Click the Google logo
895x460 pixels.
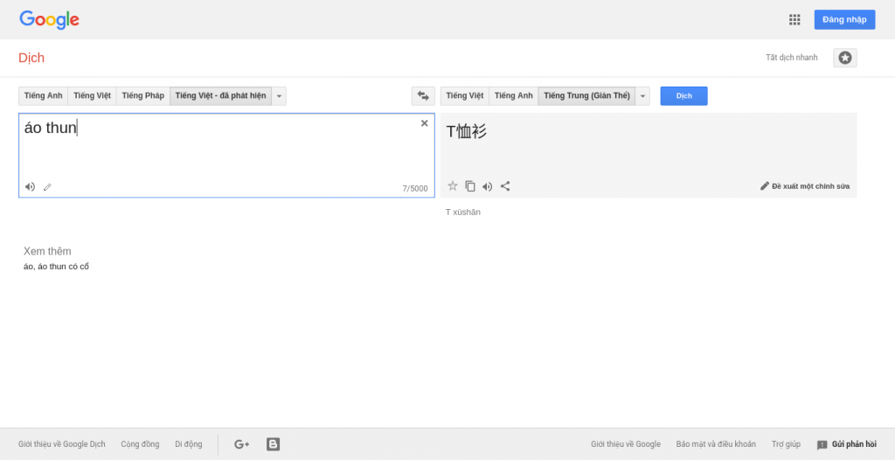pyautogui.click(x=49, y=20)
